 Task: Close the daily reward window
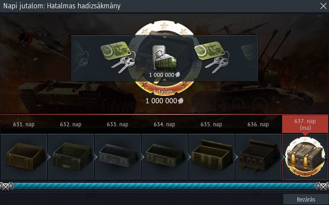pyautogui.click(x=323, y=6)
